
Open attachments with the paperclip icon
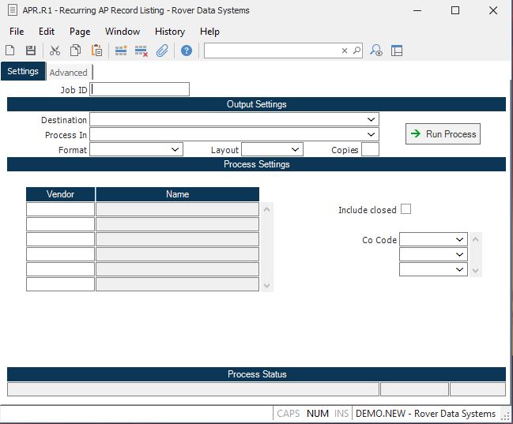(162, 51)
